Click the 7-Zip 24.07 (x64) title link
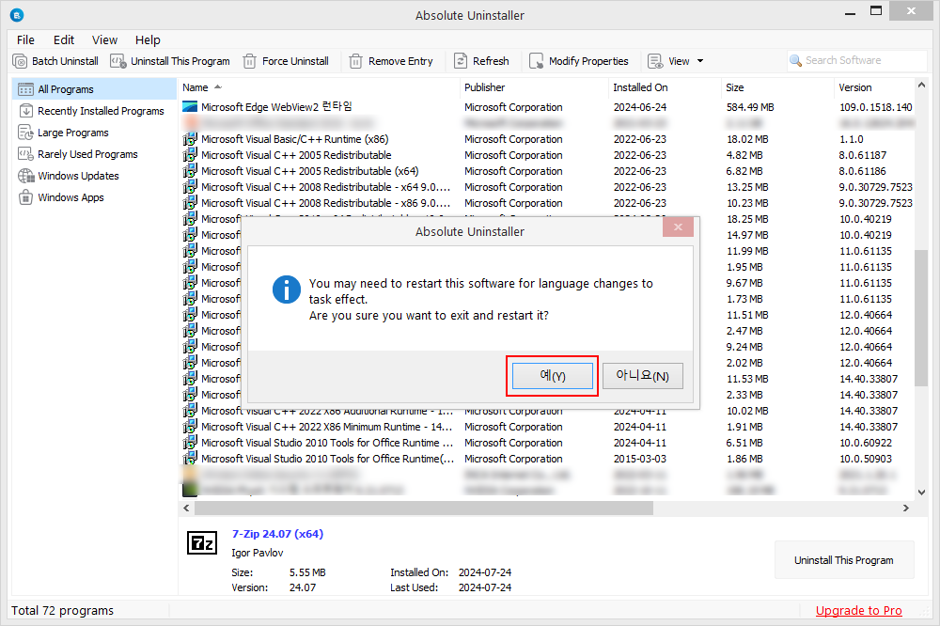Viewport: 940px width, 626px height. click(x=277, y=534)
